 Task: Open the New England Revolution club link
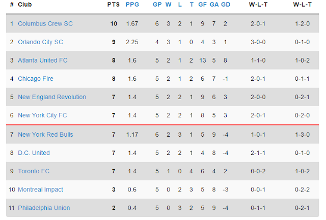(52, 97)
